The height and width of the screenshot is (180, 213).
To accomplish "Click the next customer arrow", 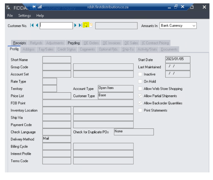I will click(x=76, y=26).
